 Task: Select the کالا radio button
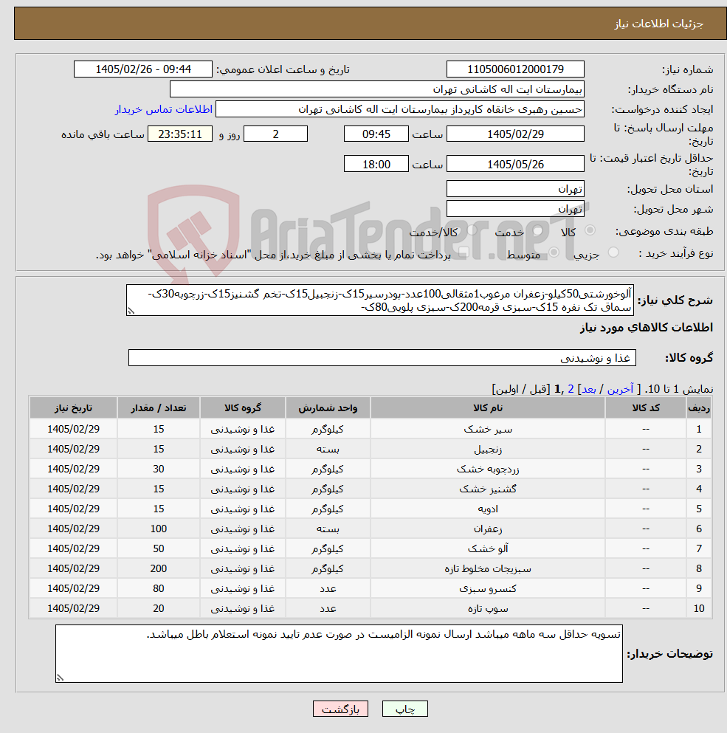click(x=590, y=230)
